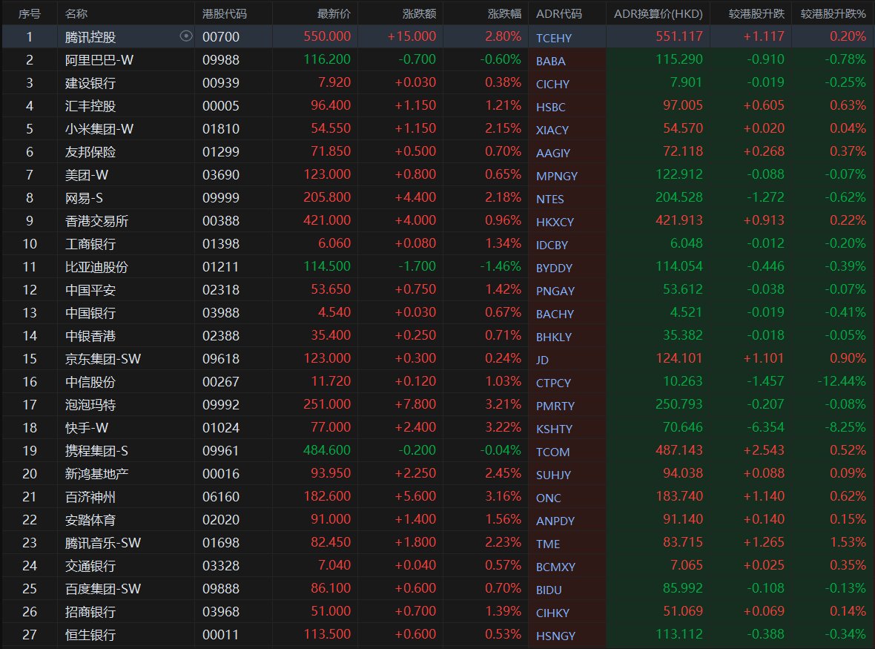875x649 pixels.
Task: Open the HSBC ADR code
Action: click(x=551, y=107)
